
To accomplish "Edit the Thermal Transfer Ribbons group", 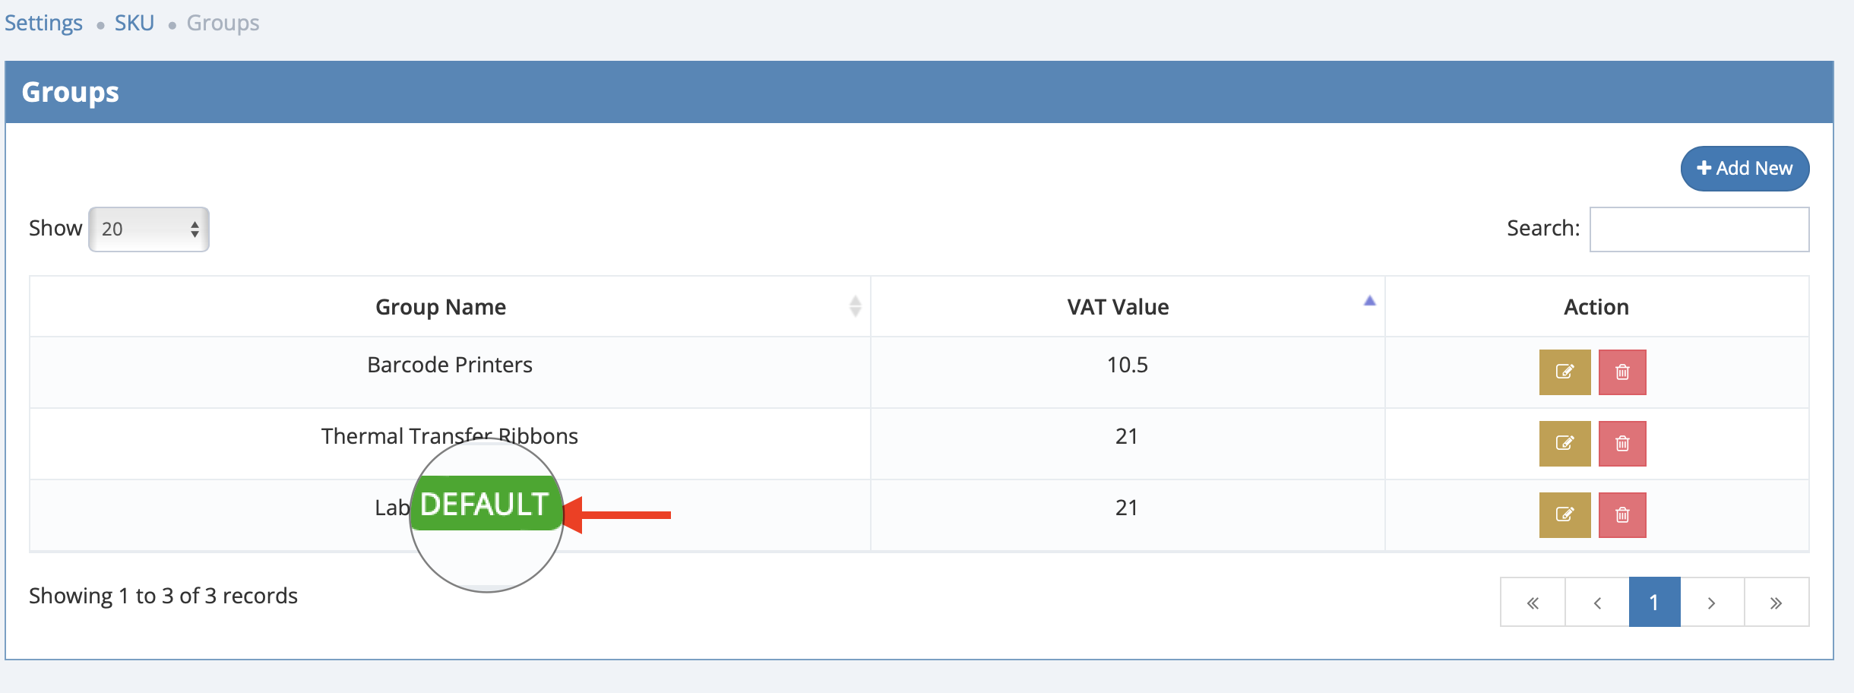I will (1565, 444).
